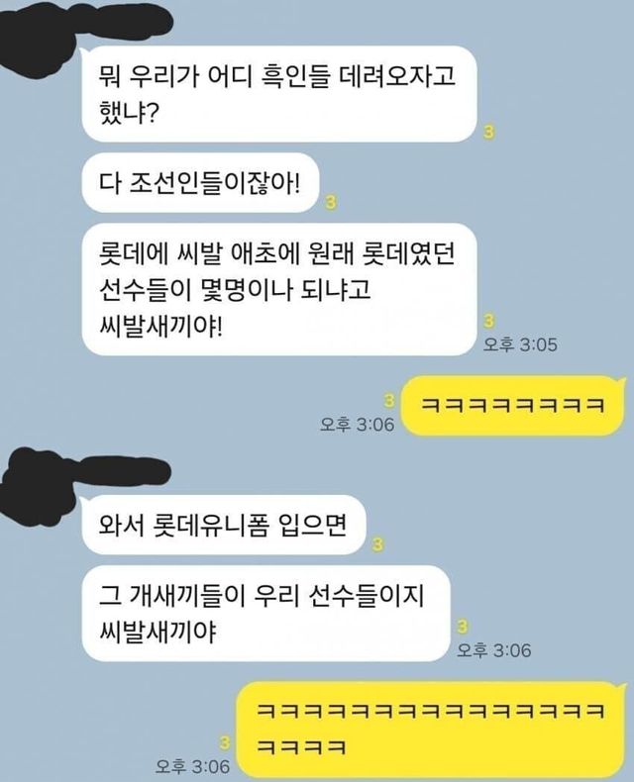Select the message ending with 했냐?
Screen dimensions: 634x782
coord(279,94)
